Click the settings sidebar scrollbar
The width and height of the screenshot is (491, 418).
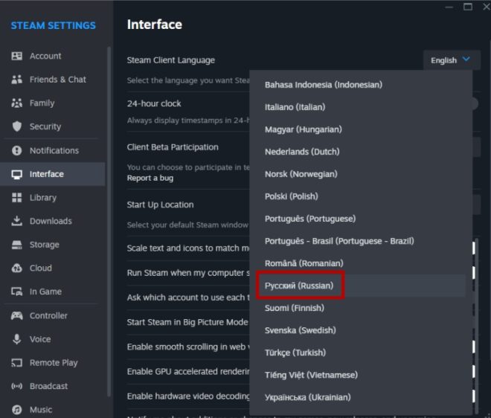(x=109, y=222)
